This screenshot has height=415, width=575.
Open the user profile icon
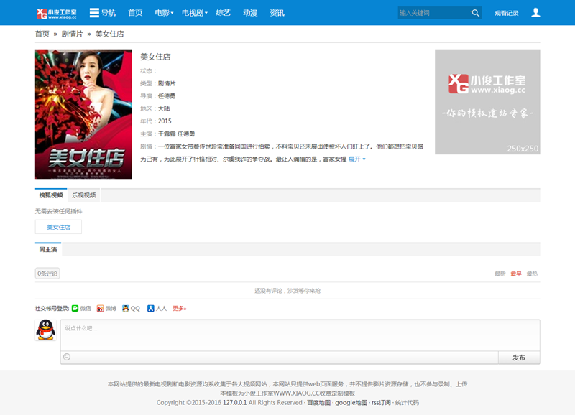coord(535,12)
